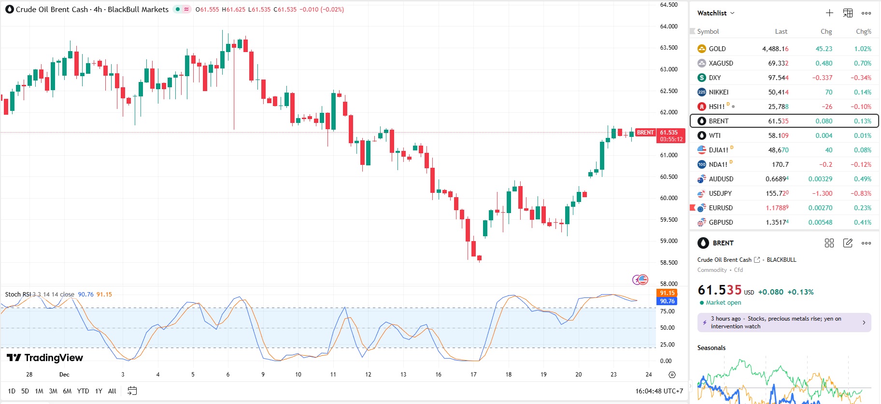Select the YTD time range
881x404 pixels.
point(83,391)
